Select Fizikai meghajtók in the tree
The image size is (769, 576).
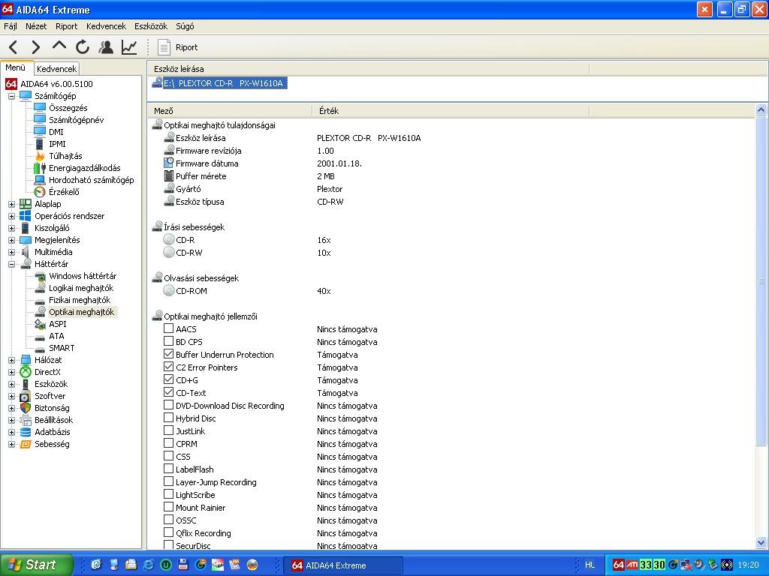point(80,300)
